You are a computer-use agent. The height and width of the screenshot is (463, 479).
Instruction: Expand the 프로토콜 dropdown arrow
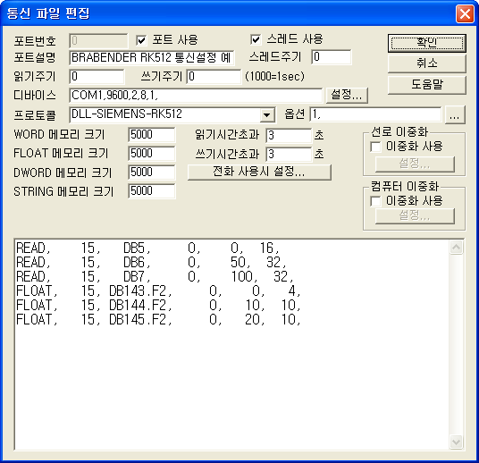click(267, 115)
